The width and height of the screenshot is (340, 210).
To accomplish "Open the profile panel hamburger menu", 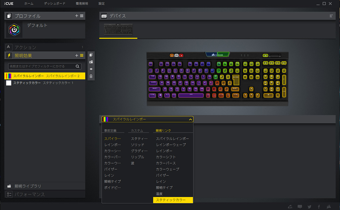I will [82, 16].
